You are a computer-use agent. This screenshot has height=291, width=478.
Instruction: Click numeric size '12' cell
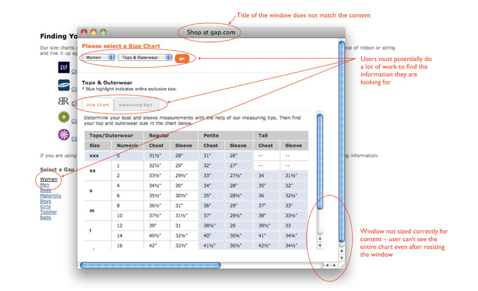pyautogui.click(x=127, y=225)
